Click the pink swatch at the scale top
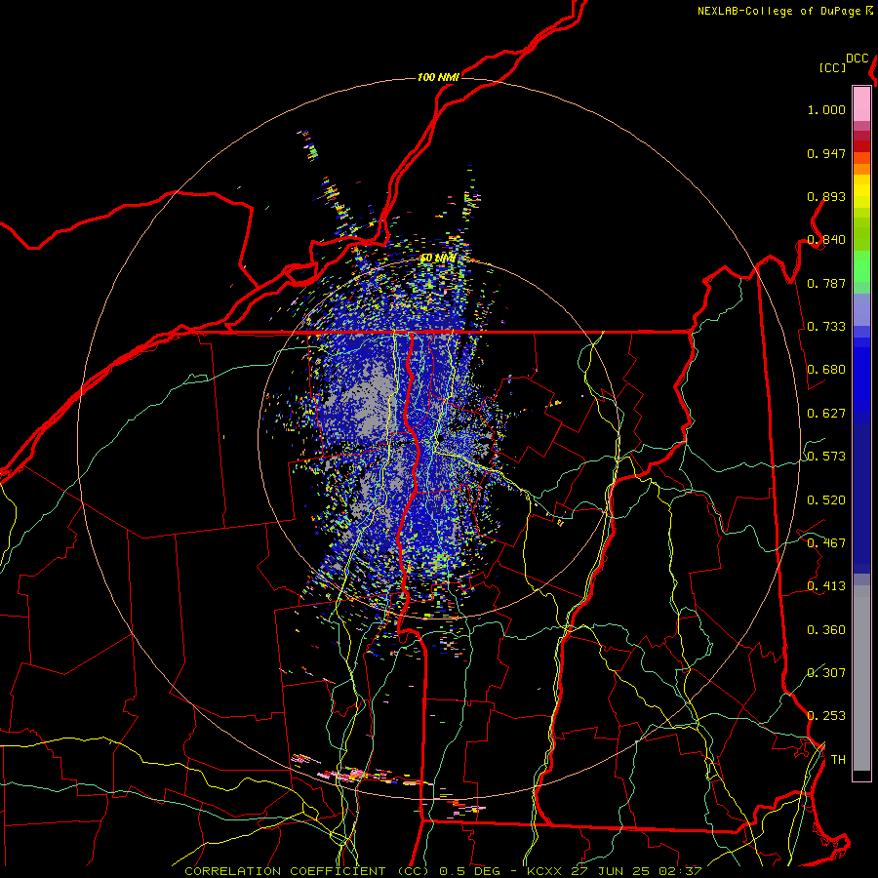Screen dimensions: 878x878 (x=861, y=104)
